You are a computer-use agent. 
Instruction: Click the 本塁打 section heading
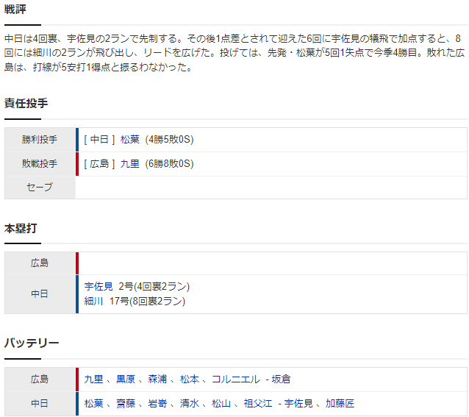(21, 228)
